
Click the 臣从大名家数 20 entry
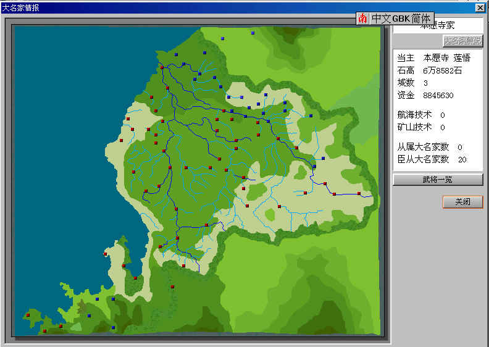[x=432, y=159]
